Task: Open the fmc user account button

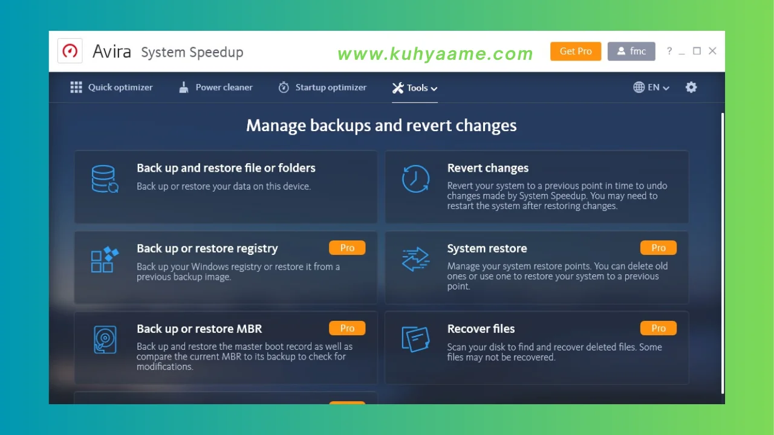Action: point(631,51)
